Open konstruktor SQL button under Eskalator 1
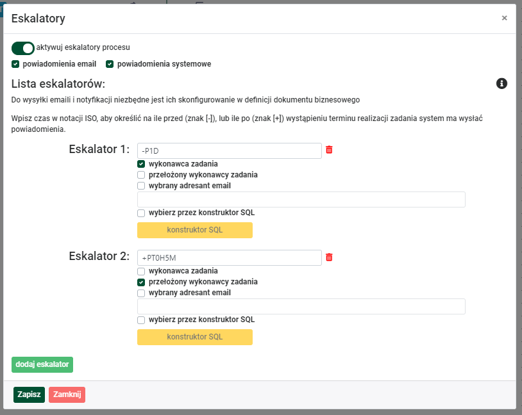This screenshot has height=415, width=522. [195, 230]
